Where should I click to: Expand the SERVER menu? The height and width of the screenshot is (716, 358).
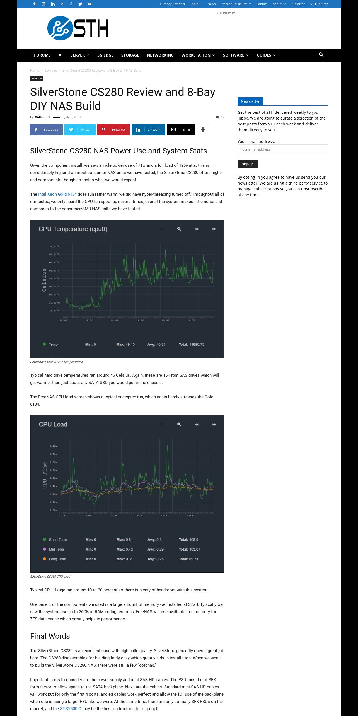(x=80, y=55)
